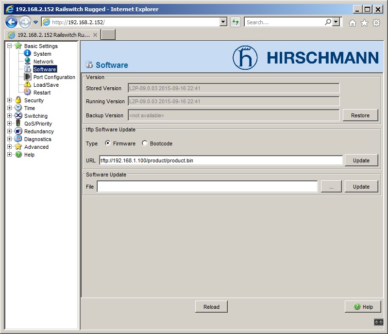Browse for file with ellipsis button
Screen dimensions: 388x334
(331, 187)
